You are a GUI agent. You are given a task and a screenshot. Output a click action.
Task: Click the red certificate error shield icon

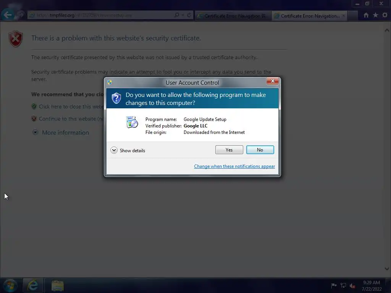pyautogui.click(x=15, y=39)
